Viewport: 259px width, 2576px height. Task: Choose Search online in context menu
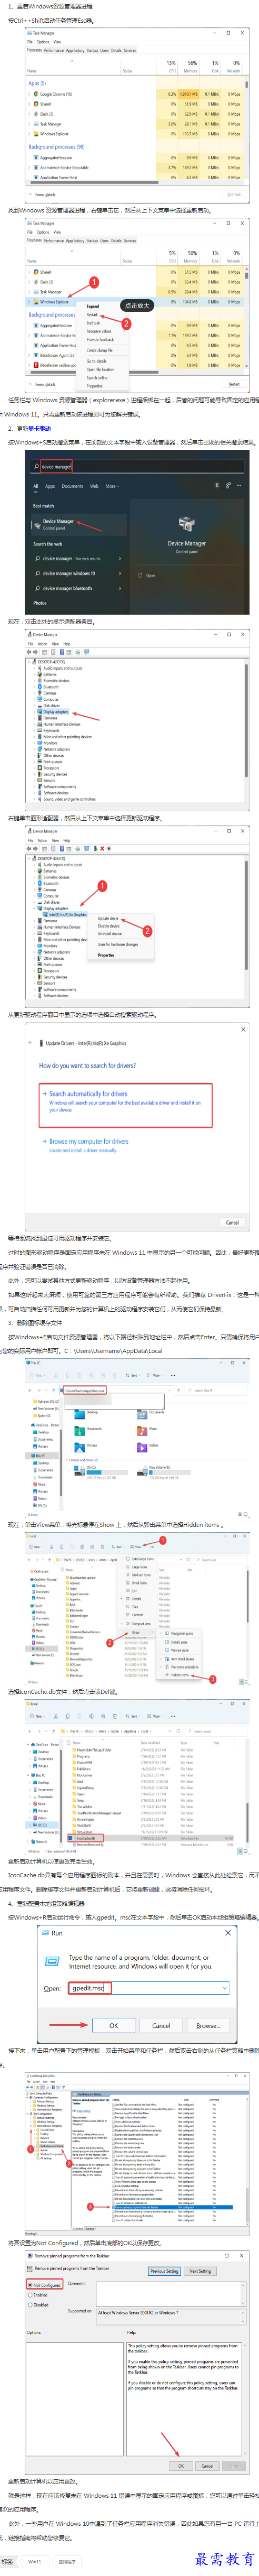point(97,378)
